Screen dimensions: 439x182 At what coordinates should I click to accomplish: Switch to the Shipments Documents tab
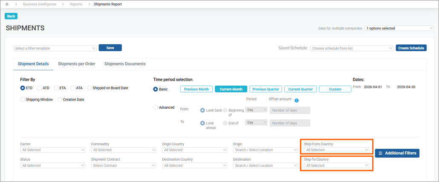(x=125, y=64)
